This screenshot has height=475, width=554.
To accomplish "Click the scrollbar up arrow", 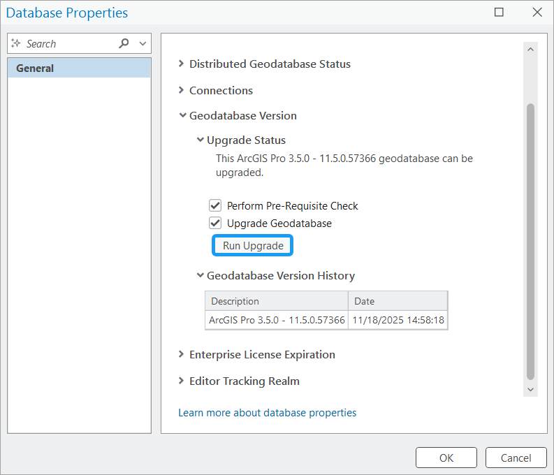I will (530, 50).
